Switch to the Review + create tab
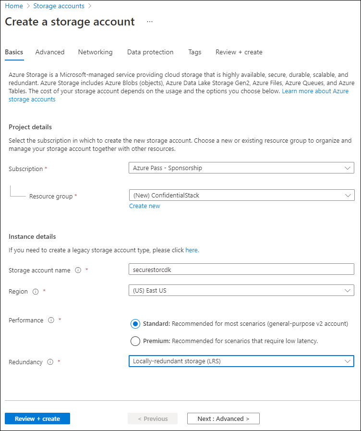The width and height of the screenshot is (361, 431). click(239, 52)
